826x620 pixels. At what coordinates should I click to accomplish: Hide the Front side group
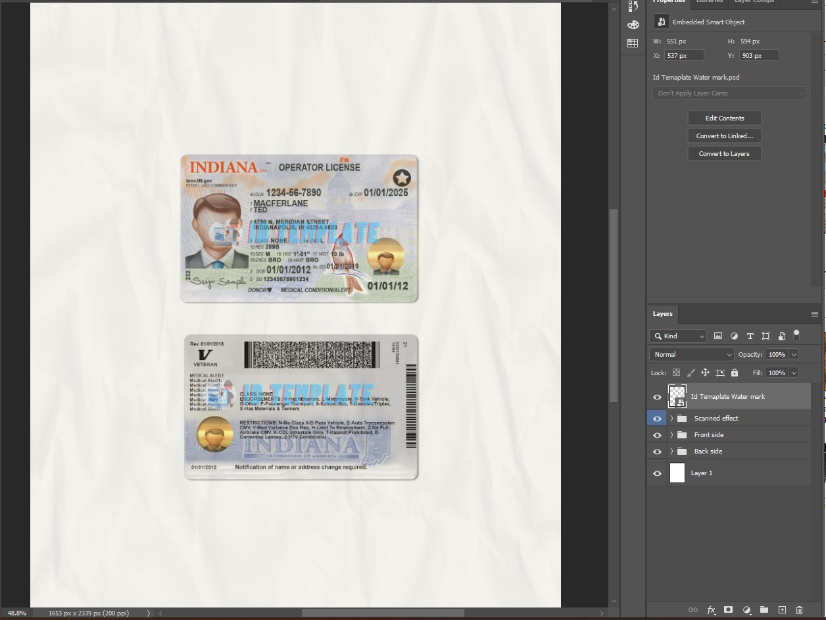(657, 435)
